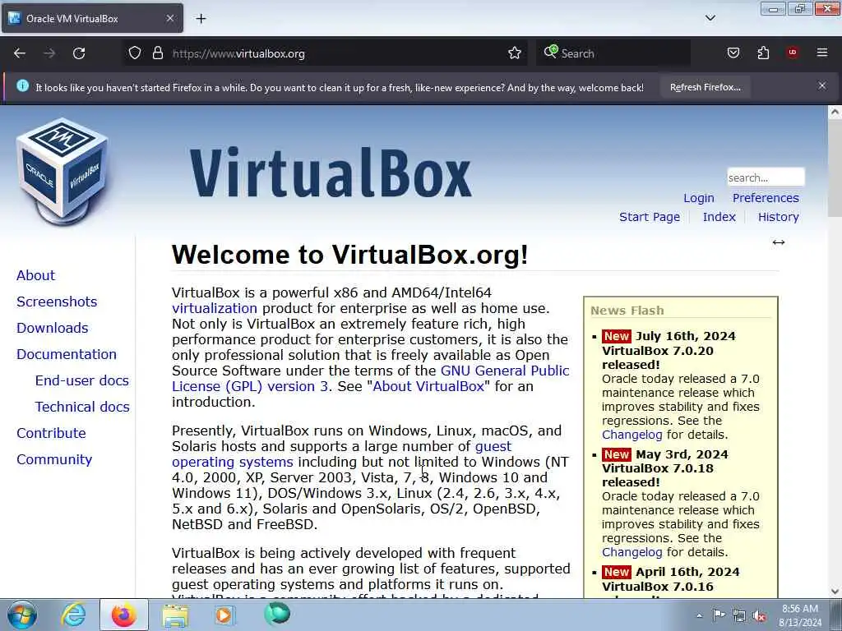Click the VirtualBox site search field

[x=766, y=177]
